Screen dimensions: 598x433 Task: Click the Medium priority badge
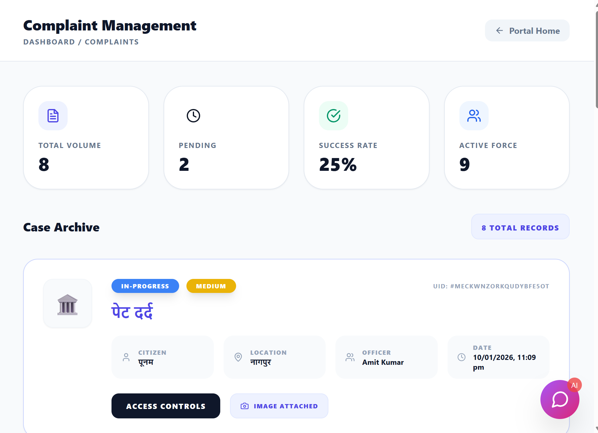pyautogui.click(x=211, y=286)
